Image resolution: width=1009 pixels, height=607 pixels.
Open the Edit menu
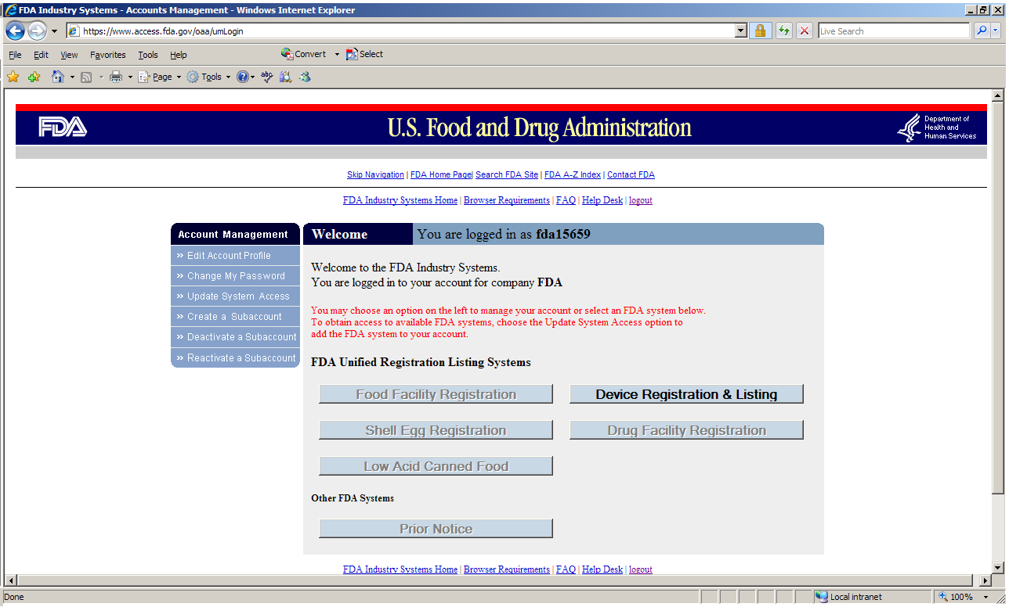point(41,55)
